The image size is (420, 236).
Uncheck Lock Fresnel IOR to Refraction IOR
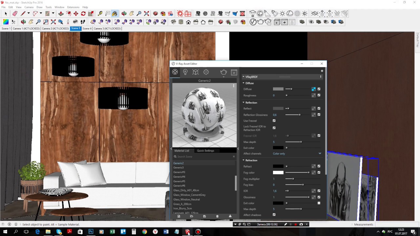[274, 128]
